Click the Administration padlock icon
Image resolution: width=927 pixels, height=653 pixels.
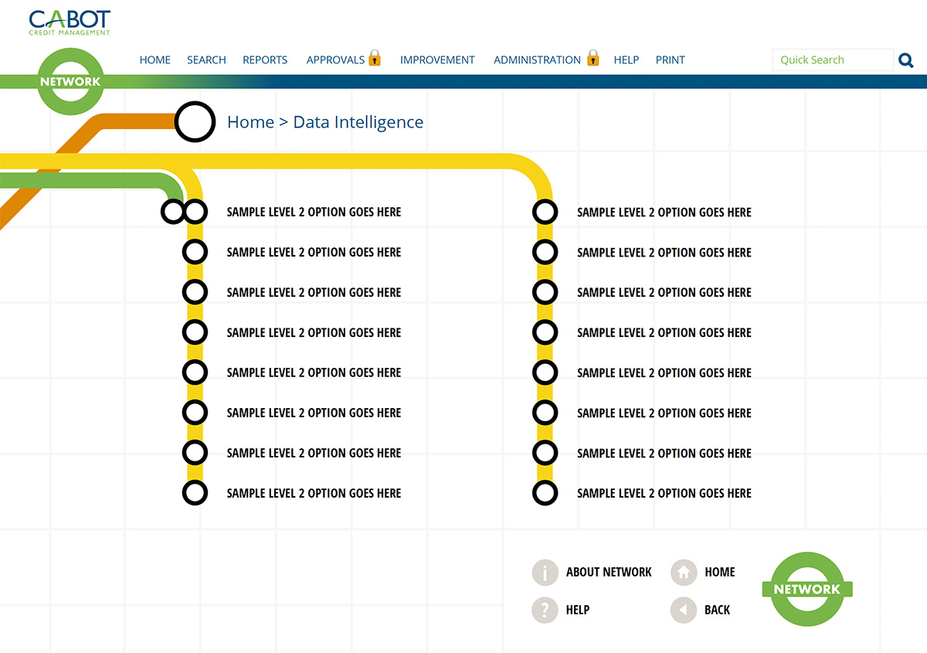point(593,58)
